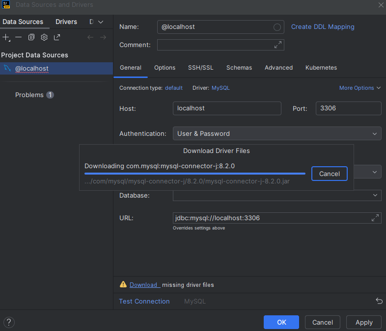Change connection type default link
Screen dimensions: 386x331
coord(174,88)
